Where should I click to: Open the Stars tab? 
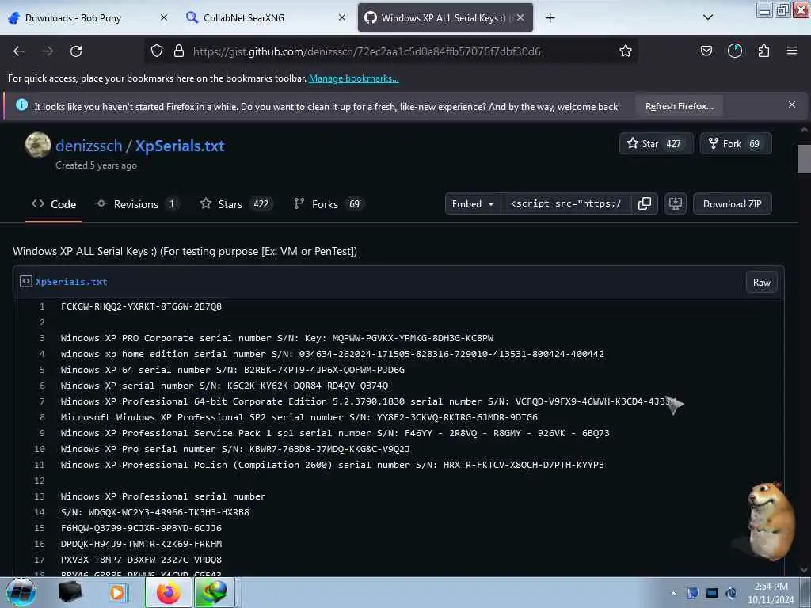click(x=237, y=204)
